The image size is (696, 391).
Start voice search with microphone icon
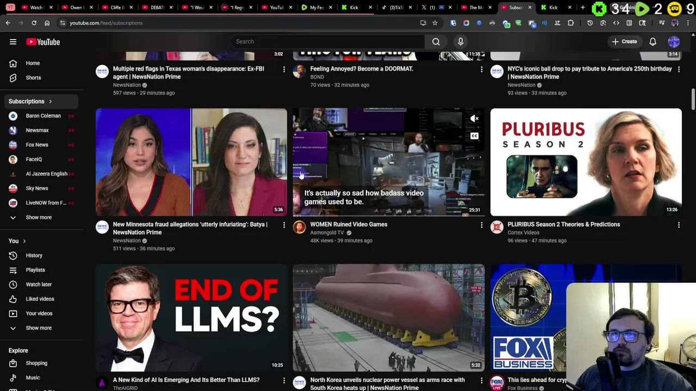(x=461, y=42)
